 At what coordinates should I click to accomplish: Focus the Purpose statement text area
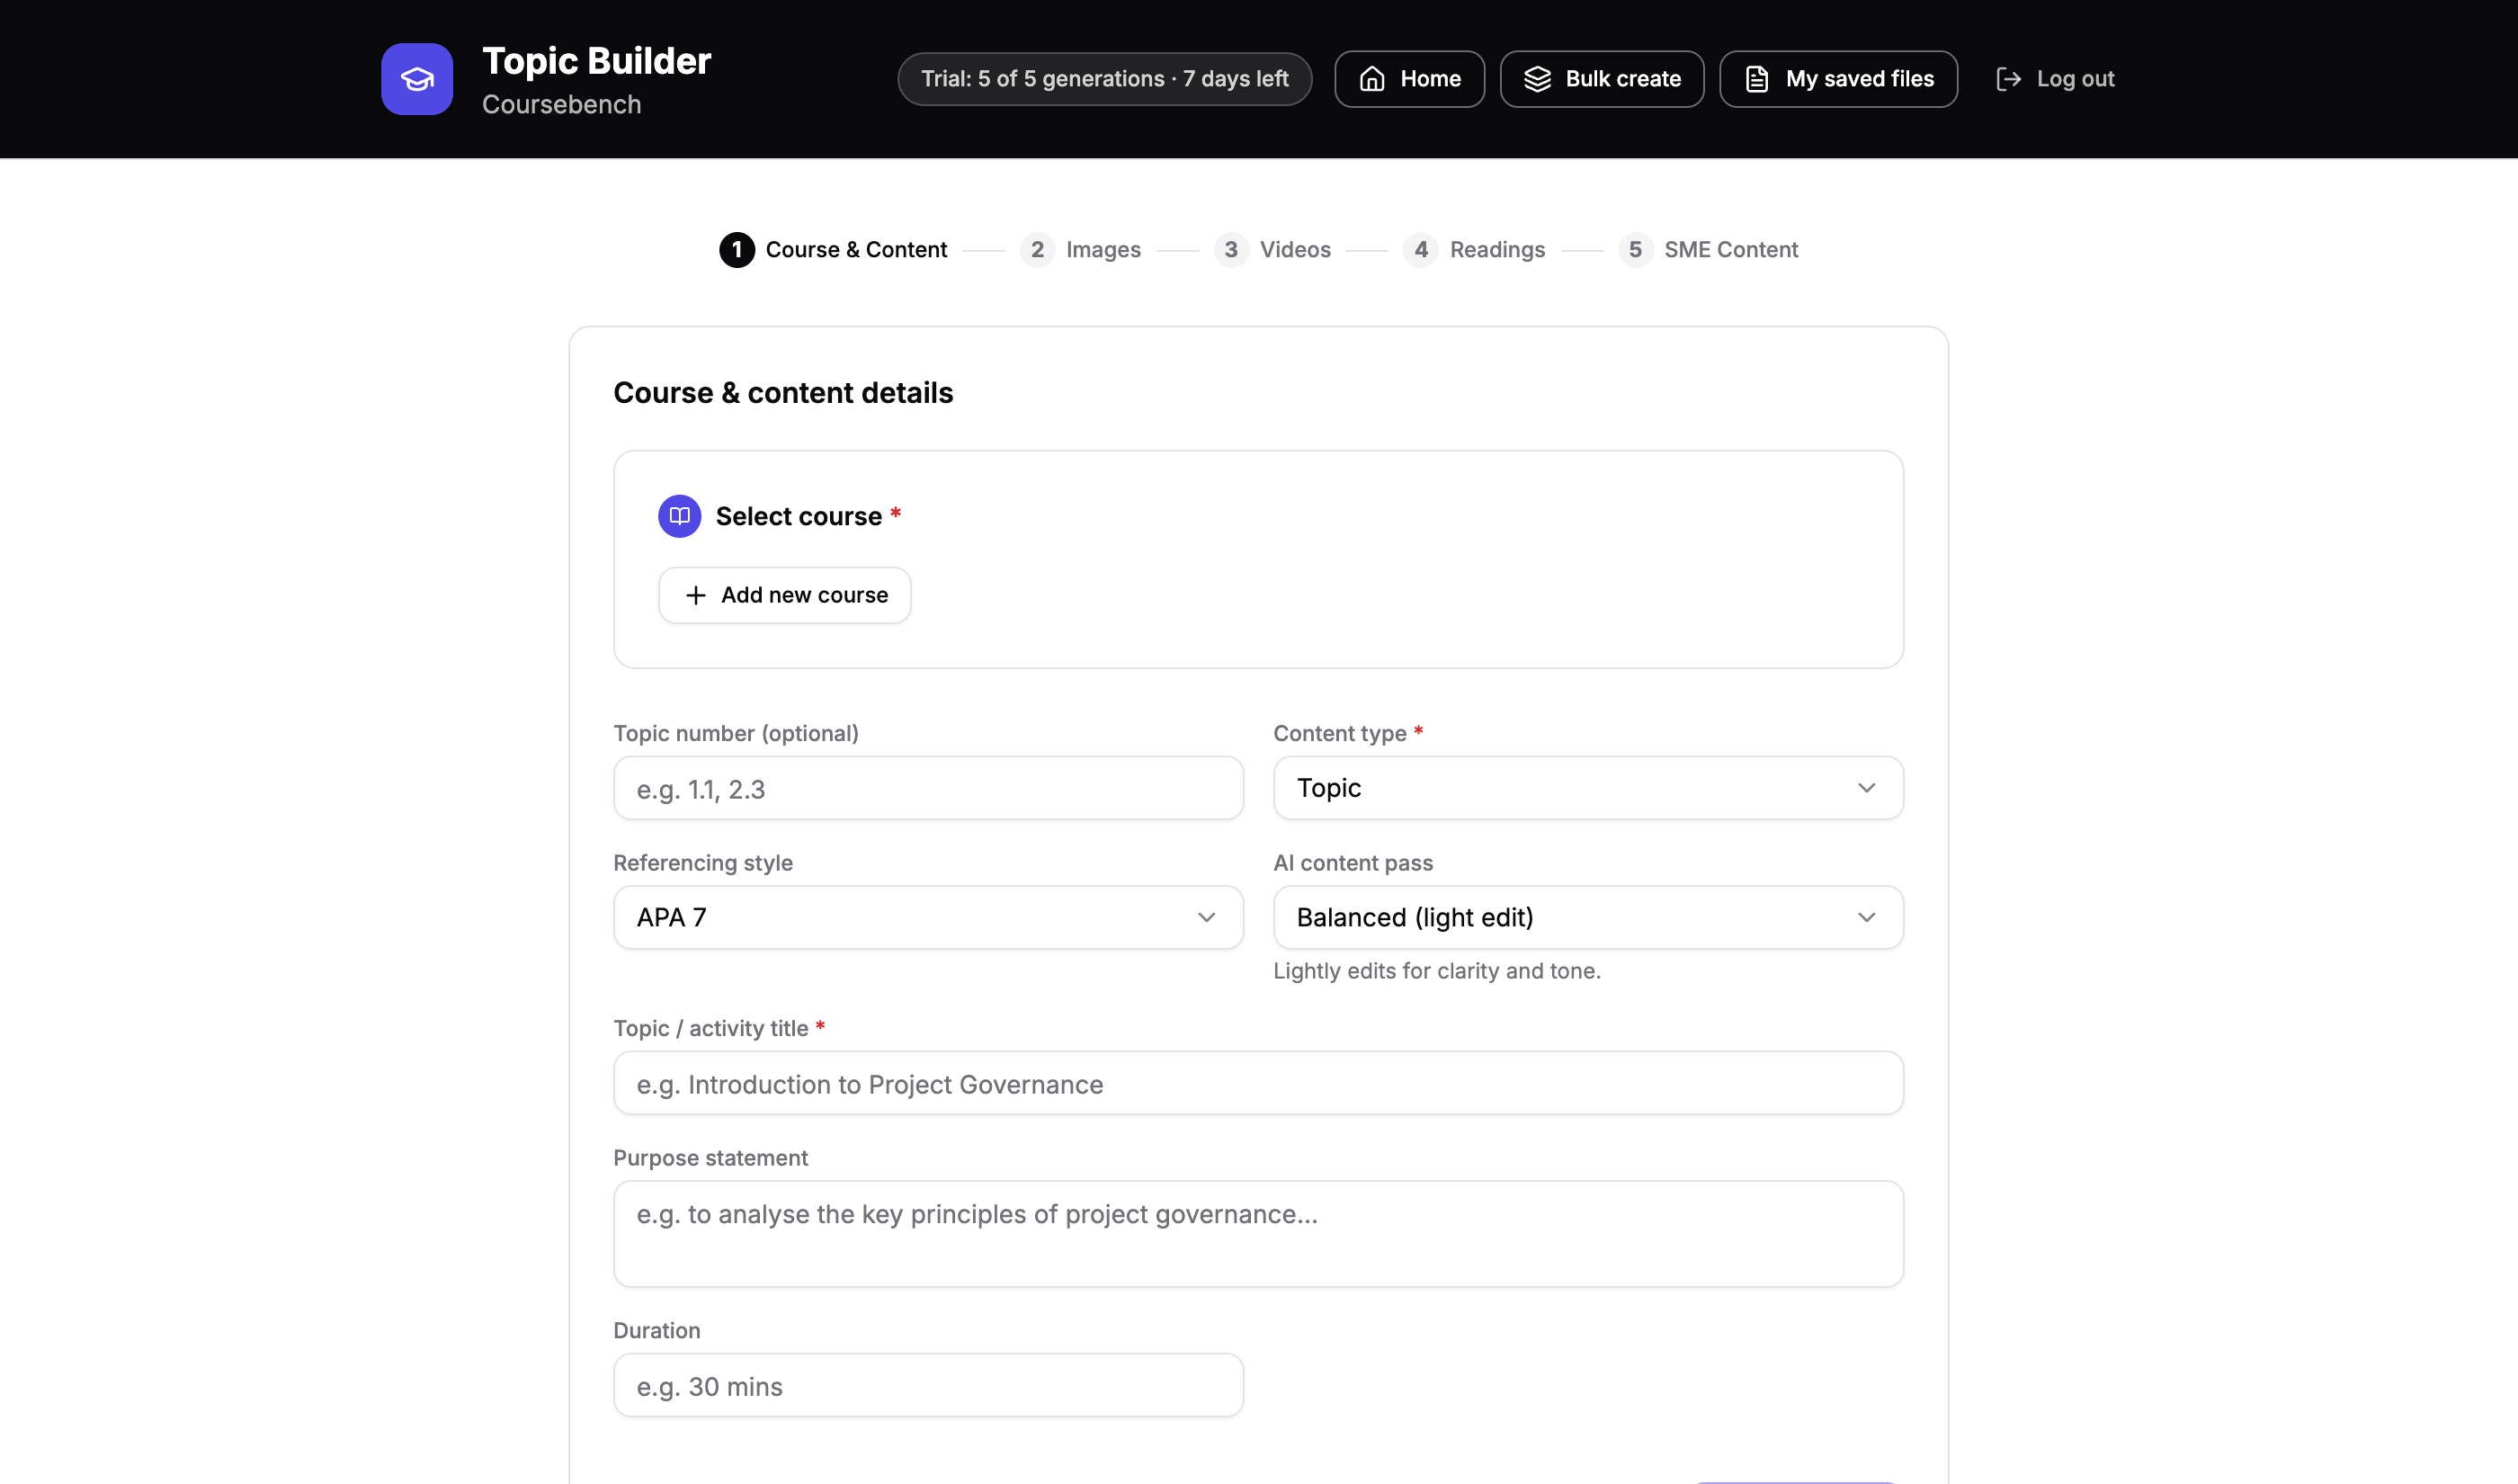[1258, 1234]
